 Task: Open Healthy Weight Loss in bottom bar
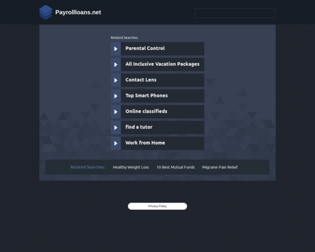pyautogui.click(x=130, y=167)
